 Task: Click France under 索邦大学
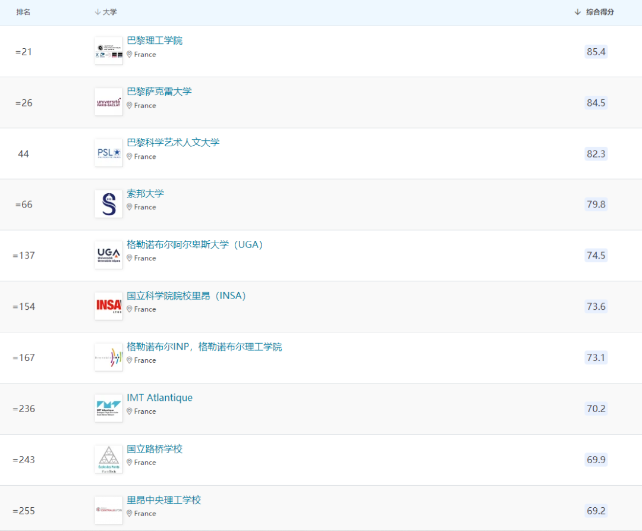(145, 207)
